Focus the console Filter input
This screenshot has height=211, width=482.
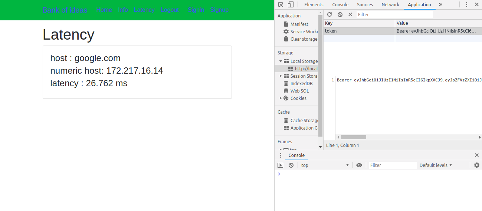[392, 165]
